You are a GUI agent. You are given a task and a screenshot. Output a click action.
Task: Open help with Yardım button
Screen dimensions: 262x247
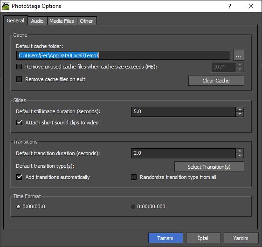pos(241,238)
